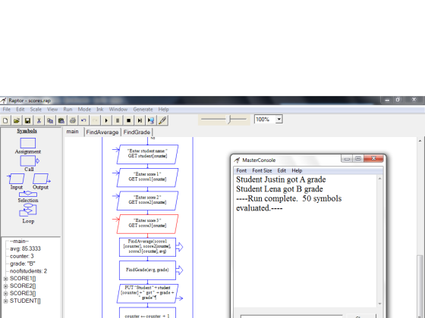Click 'Student Justin got A grade' console line

click(x=281, y=179)
